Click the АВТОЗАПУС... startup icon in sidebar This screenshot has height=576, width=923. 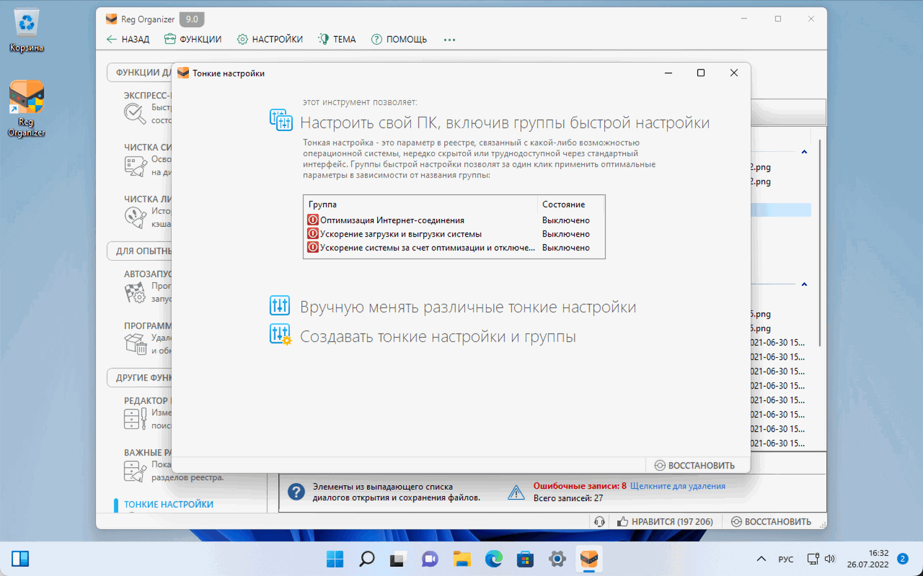(135, 292)
